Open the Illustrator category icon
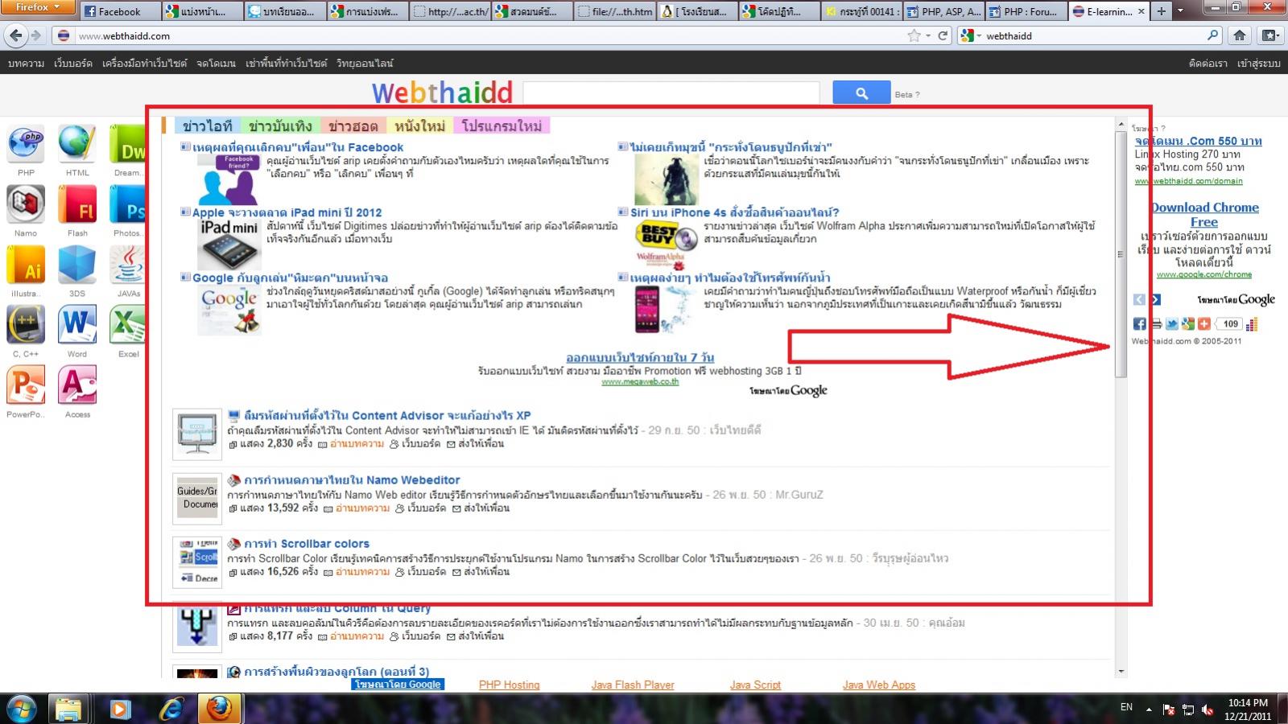Screen dimensions: 1288x724 [x=26, y=265]
